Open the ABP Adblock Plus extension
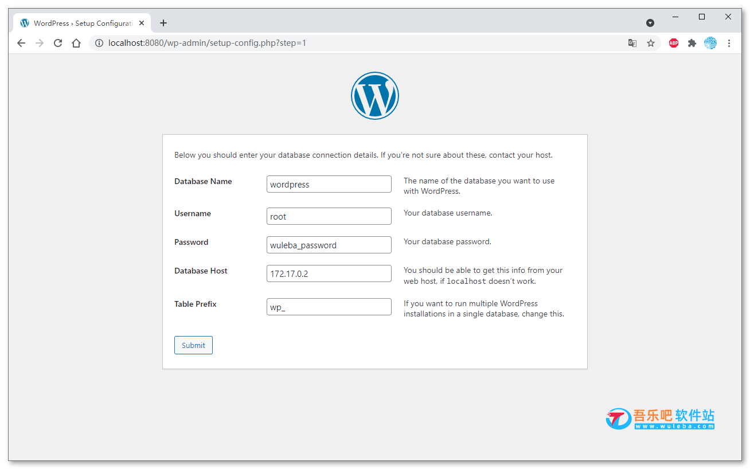This screenshot has width=750, height=469. click(x=674, y=43)
